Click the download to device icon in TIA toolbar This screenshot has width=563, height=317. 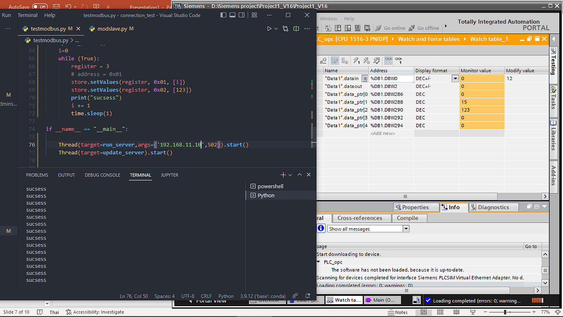(x=338, y=28)
